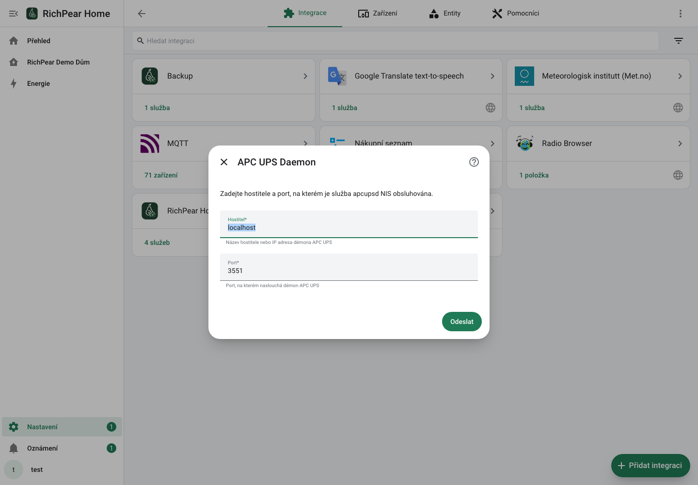Image resolution: width=698 pixels, height=485 pixels.
Task: Click the search magnifier icon
Action: click(141, 41)
